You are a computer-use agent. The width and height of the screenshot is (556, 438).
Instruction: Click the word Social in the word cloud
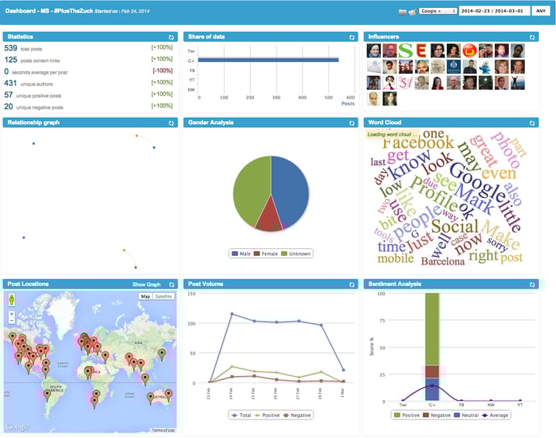click(455, 226)
